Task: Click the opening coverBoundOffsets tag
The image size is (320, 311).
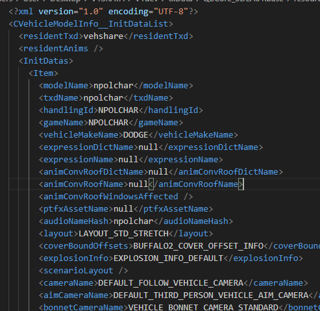Action: [86, 246]
